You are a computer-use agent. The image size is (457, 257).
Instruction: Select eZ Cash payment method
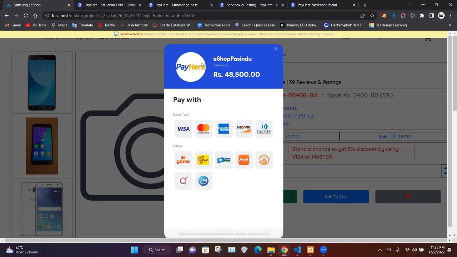204,160
